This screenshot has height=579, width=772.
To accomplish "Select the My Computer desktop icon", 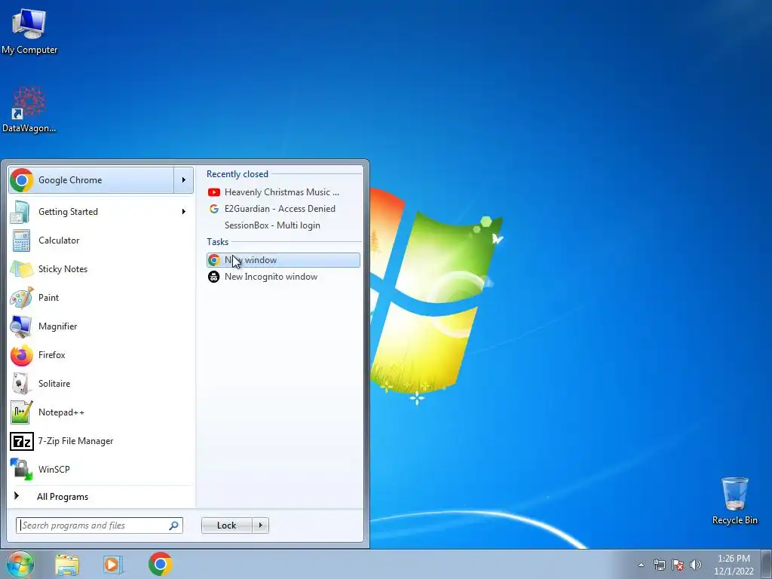I will tap(29, 30).
